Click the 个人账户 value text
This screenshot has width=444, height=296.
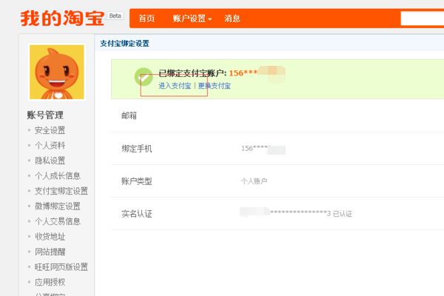(255, 181)
